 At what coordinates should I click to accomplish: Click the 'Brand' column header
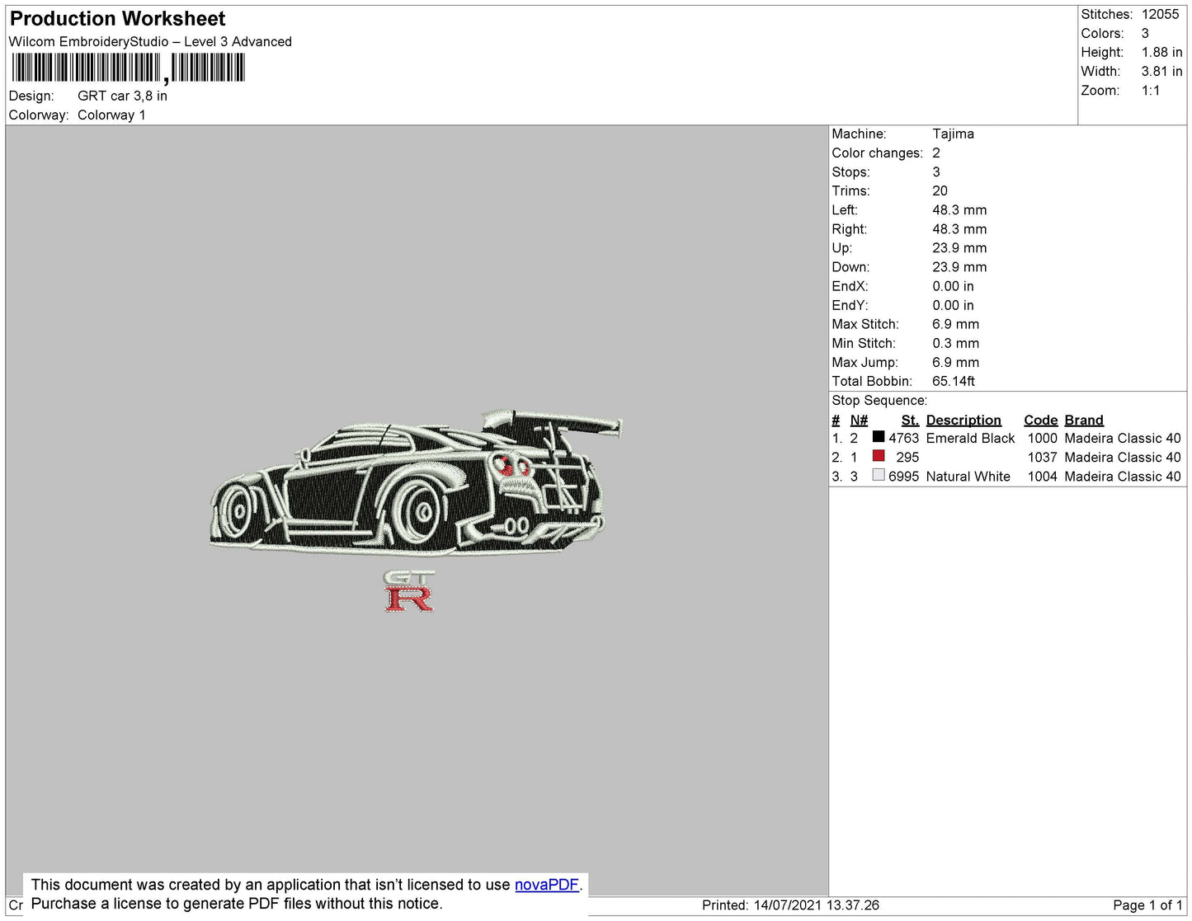(x=1084, y=421)
